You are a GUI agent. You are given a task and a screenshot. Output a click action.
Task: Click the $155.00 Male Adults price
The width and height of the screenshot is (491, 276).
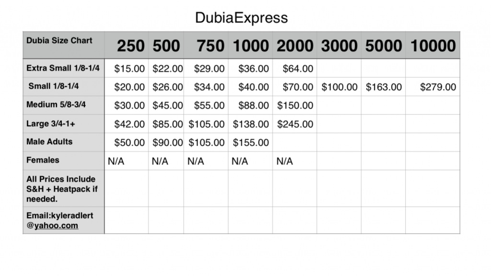click(x=250, y=143)
